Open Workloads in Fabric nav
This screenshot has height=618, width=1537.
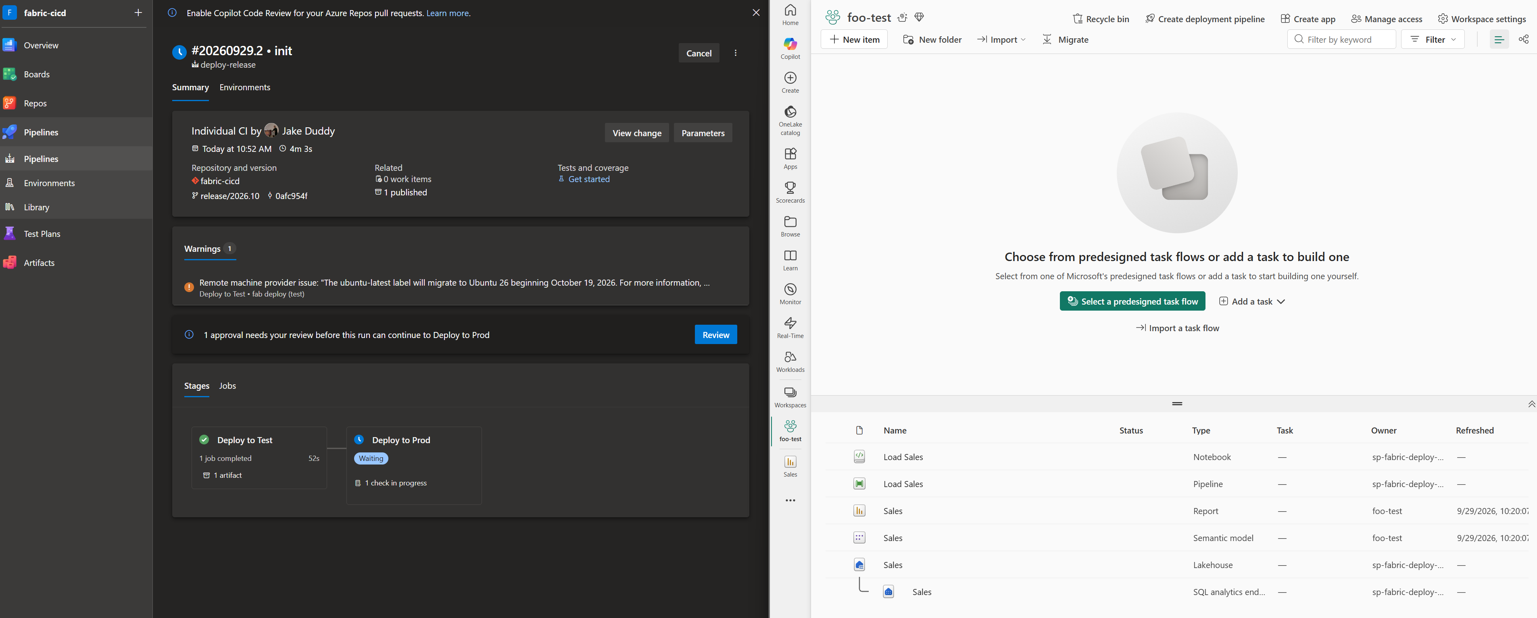point(790,362)
